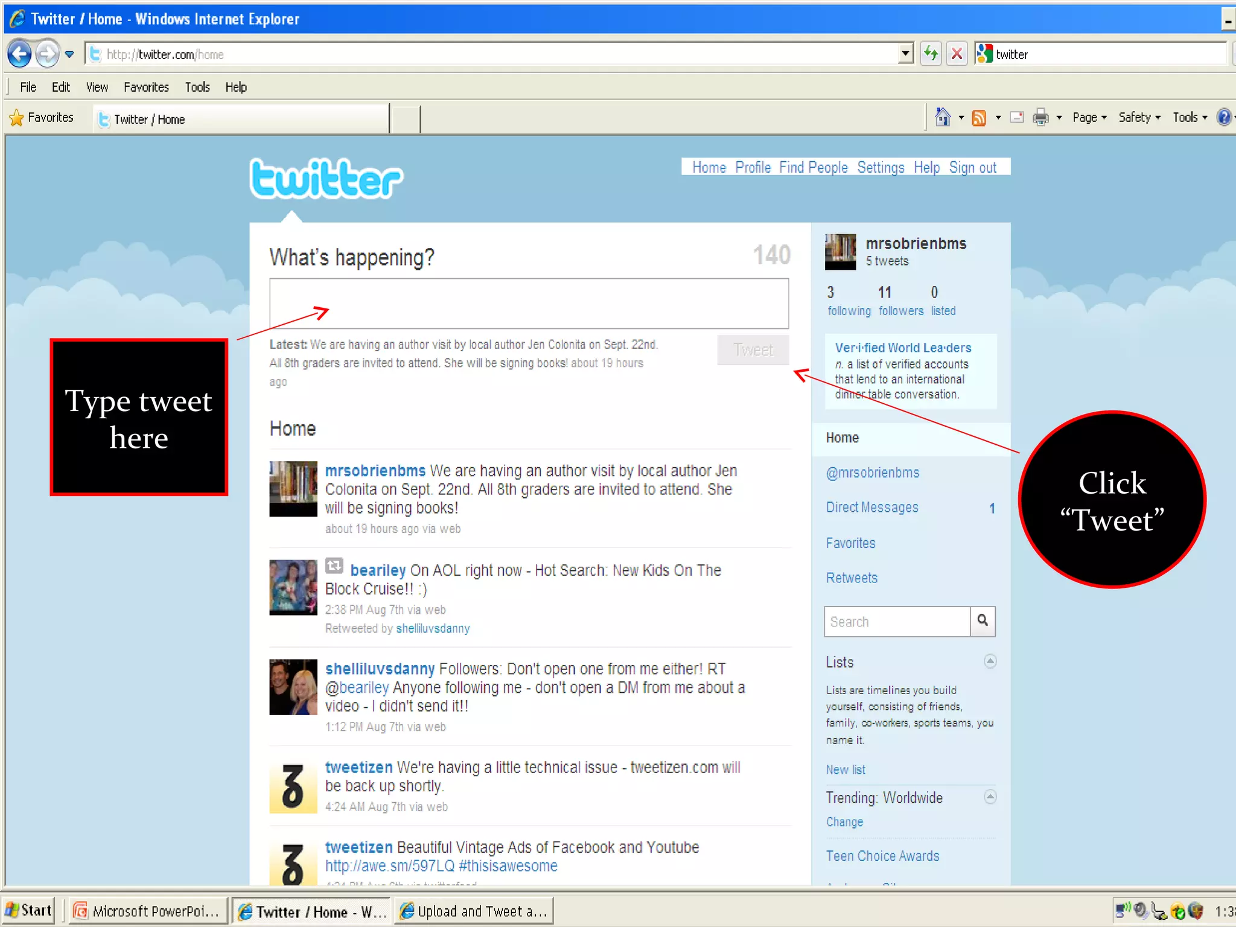Open Retweets in sidebar
Image resolution: width=1236 pixels, height=927 pixels.
(852, 578)
